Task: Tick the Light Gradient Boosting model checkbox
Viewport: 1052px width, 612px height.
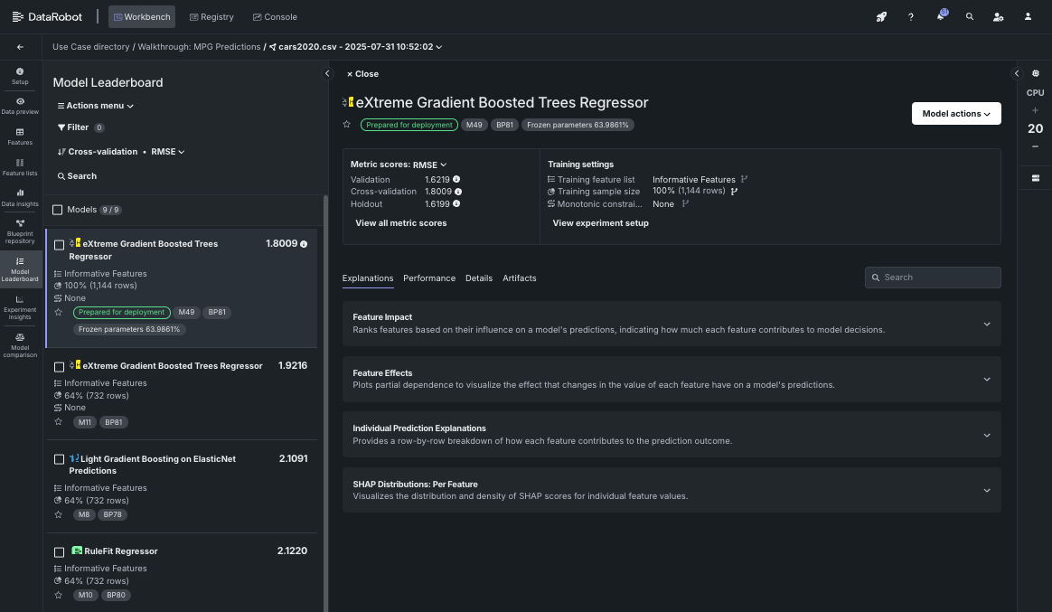Action: tap(60, 459)
